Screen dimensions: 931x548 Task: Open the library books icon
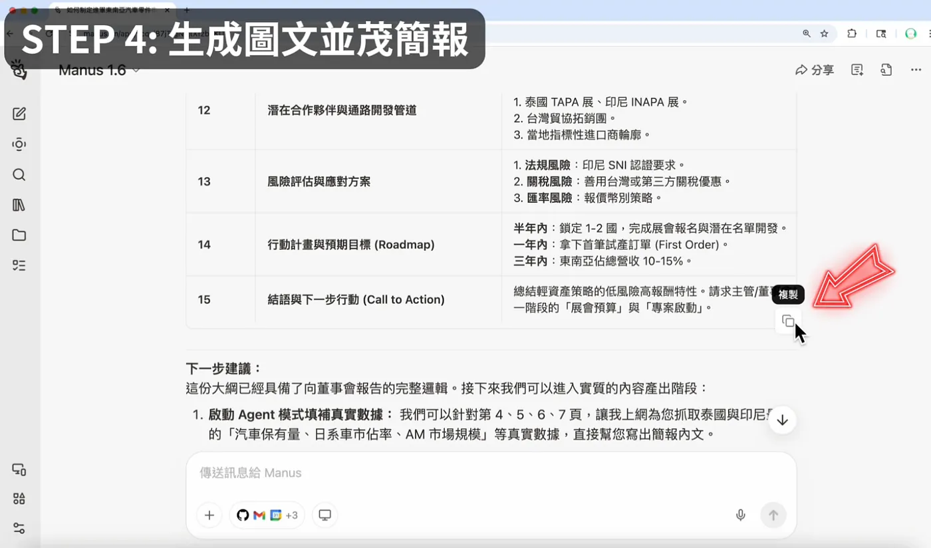19,205
